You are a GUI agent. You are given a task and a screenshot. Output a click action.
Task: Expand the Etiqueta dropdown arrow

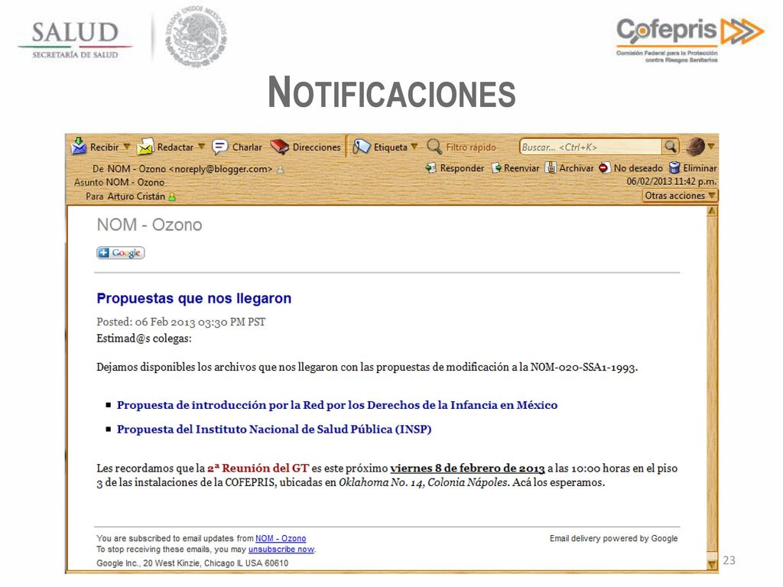tap(414, 147)
